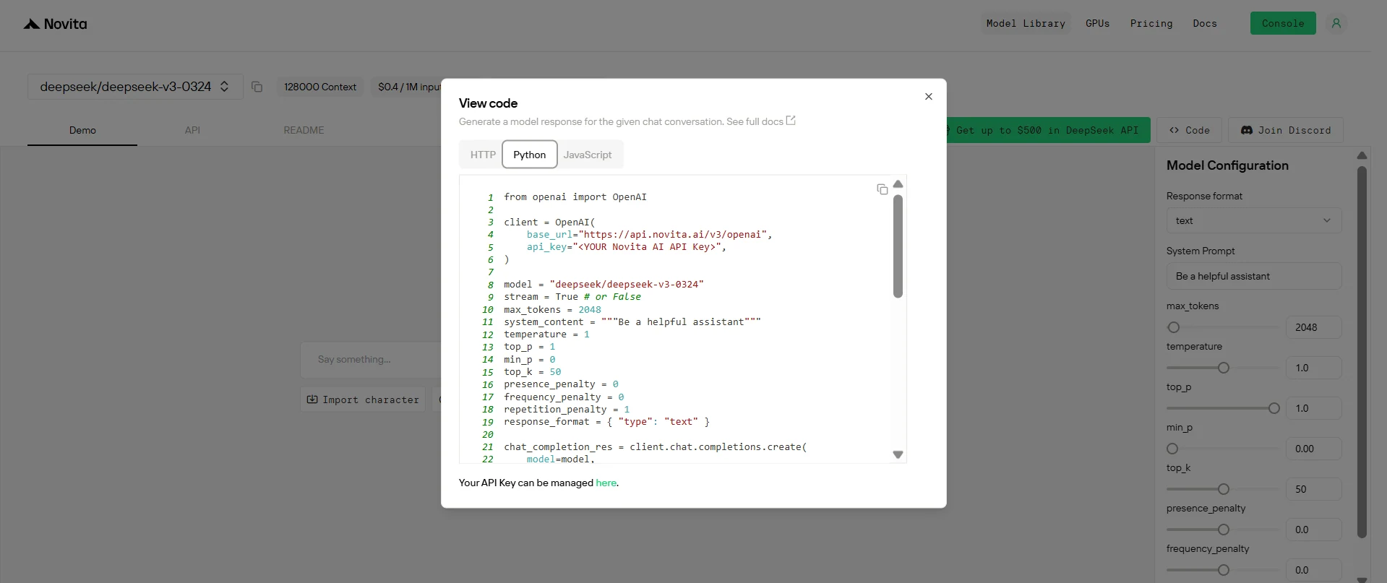This screenshot has width=1387, height=583.
Task: Open GPUs in the top navigation
Action: [x=1097, y=24]
